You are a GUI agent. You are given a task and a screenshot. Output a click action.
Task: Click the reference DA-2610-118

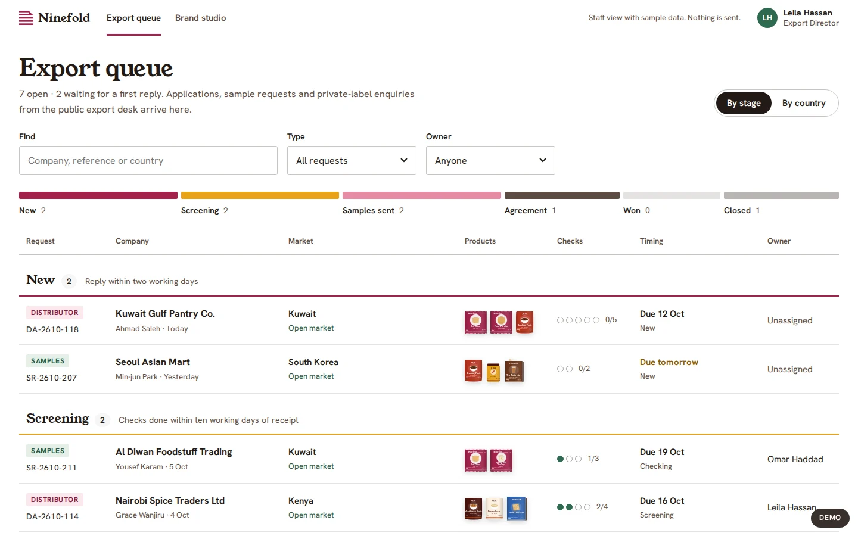[x=52, y=329]
